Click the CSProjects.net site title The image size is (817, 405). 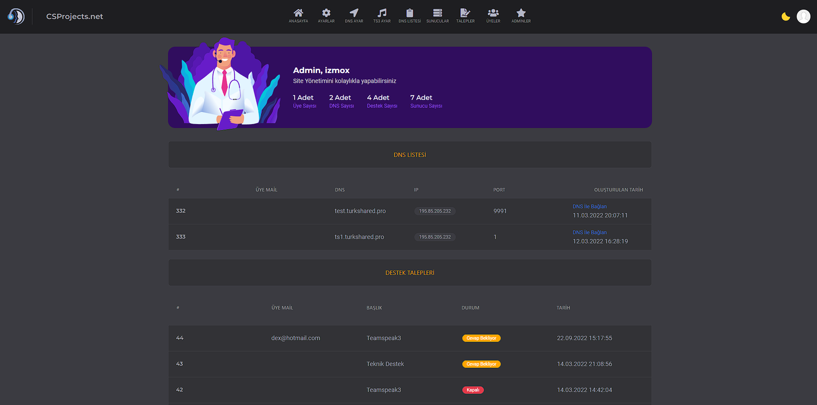pos(75,16)
